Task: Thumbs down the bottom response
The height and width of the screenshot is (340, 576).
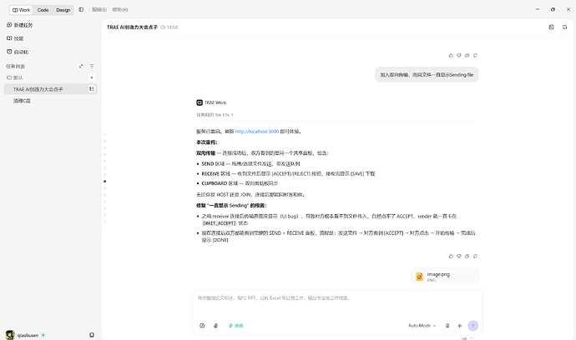Action: 459,256
